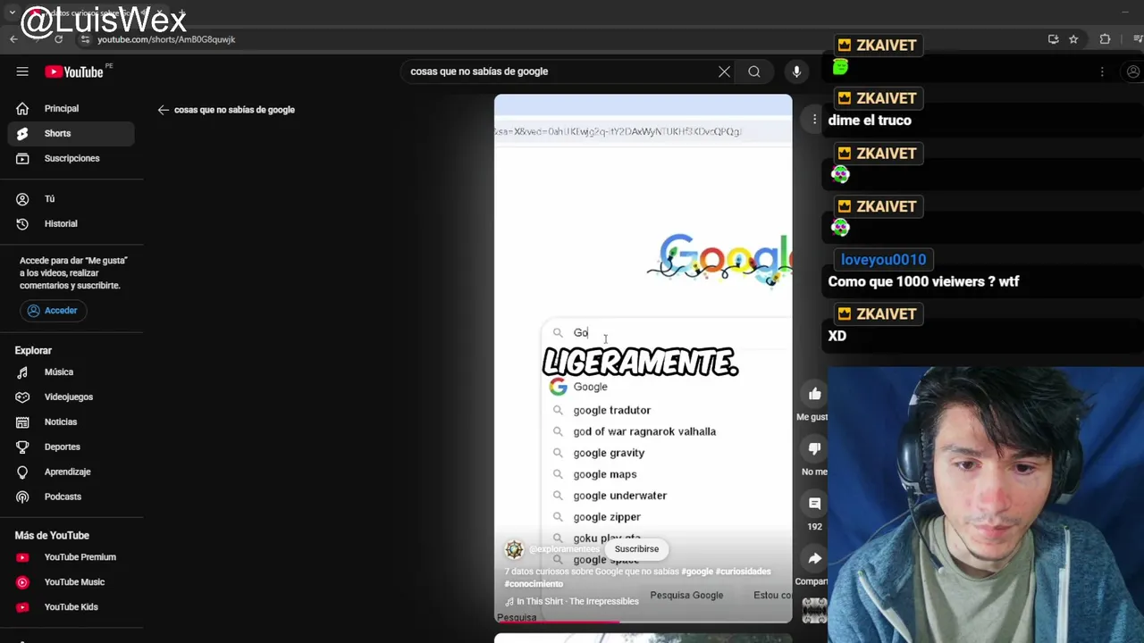Explore Podcasts category
Screen dimensions: 1144x643
coord(71,497)
